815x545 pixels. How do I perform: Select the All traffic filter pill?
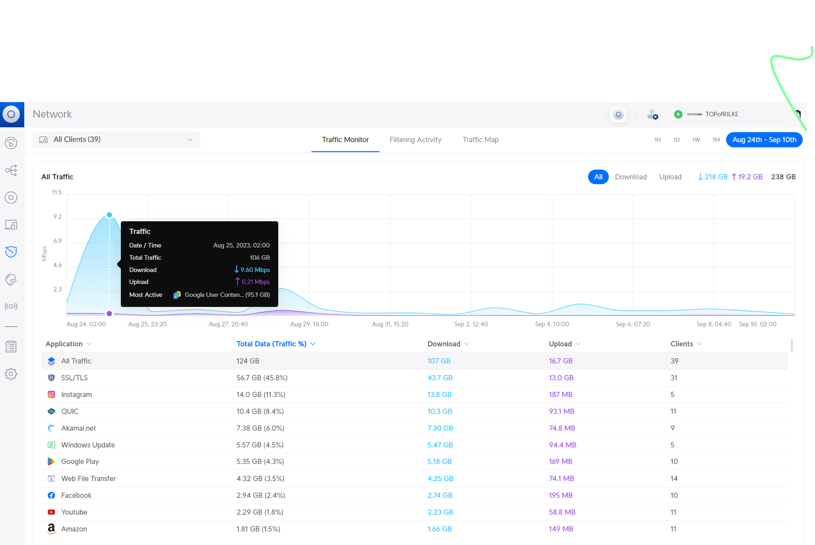coord(598,177)
